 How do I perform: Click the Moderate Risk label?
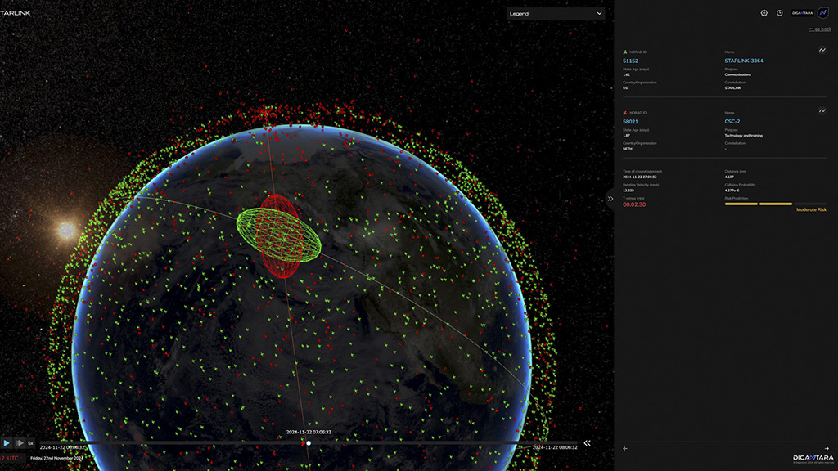point(811,210)
